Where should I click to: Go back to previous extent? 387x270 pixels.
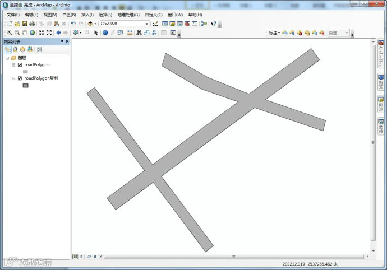[x=58, y=32]
